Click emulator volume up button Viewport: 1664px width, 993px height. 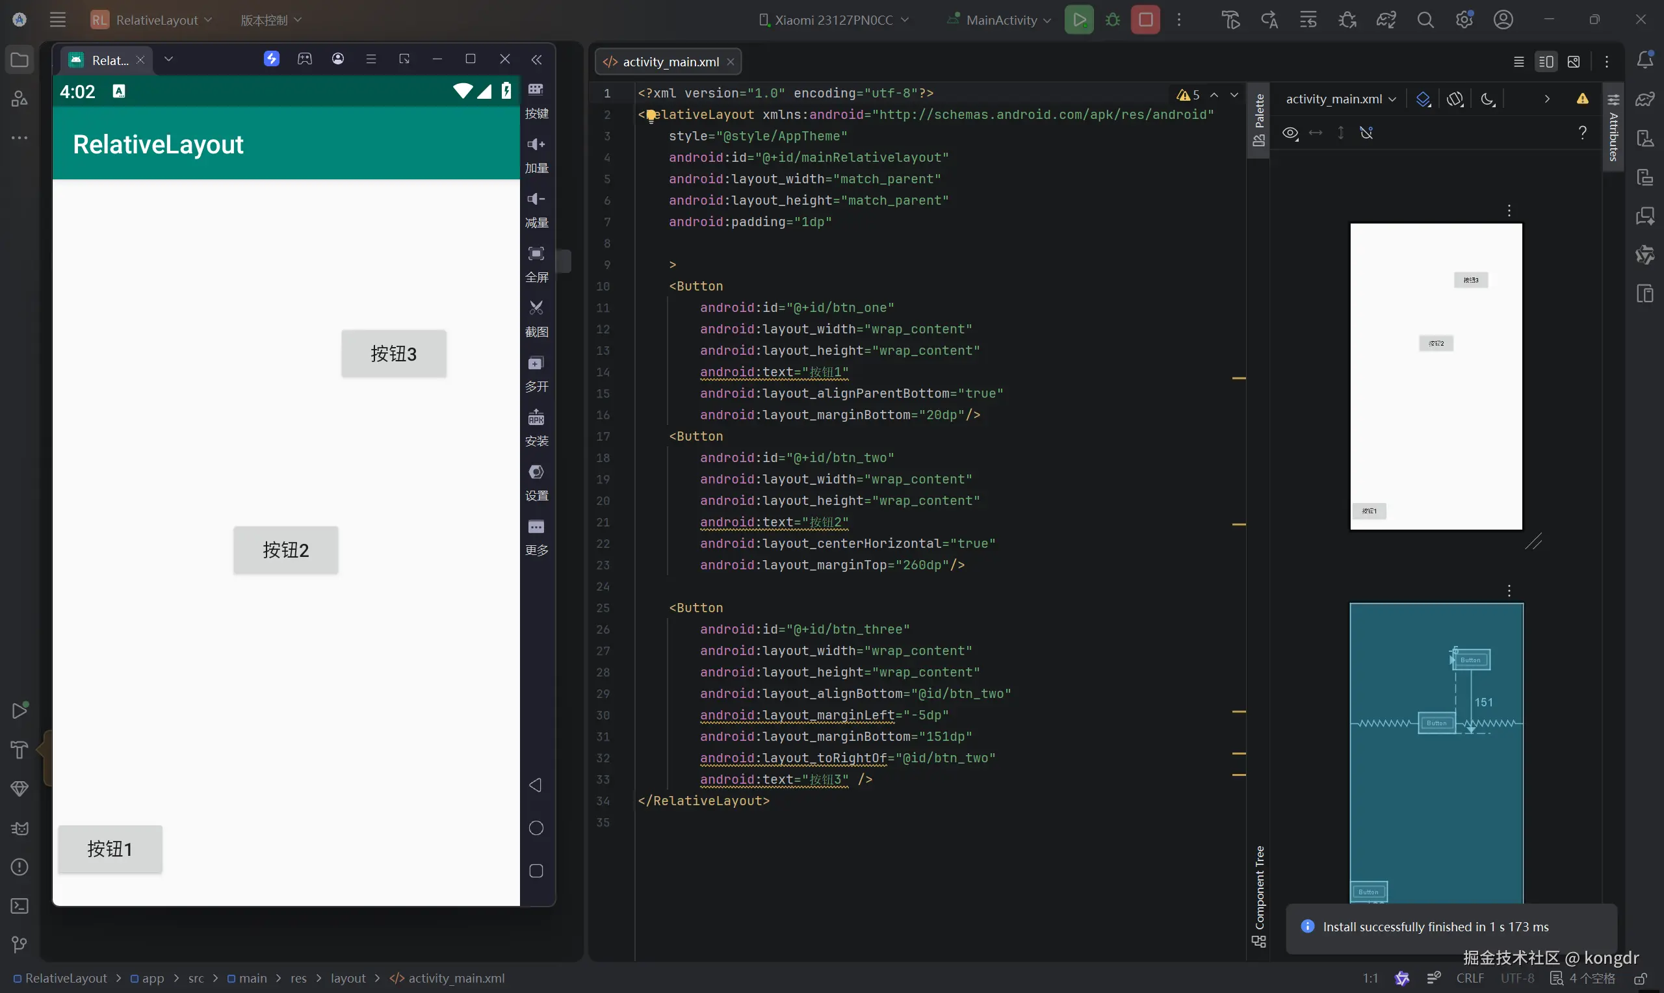pos(536,144)
